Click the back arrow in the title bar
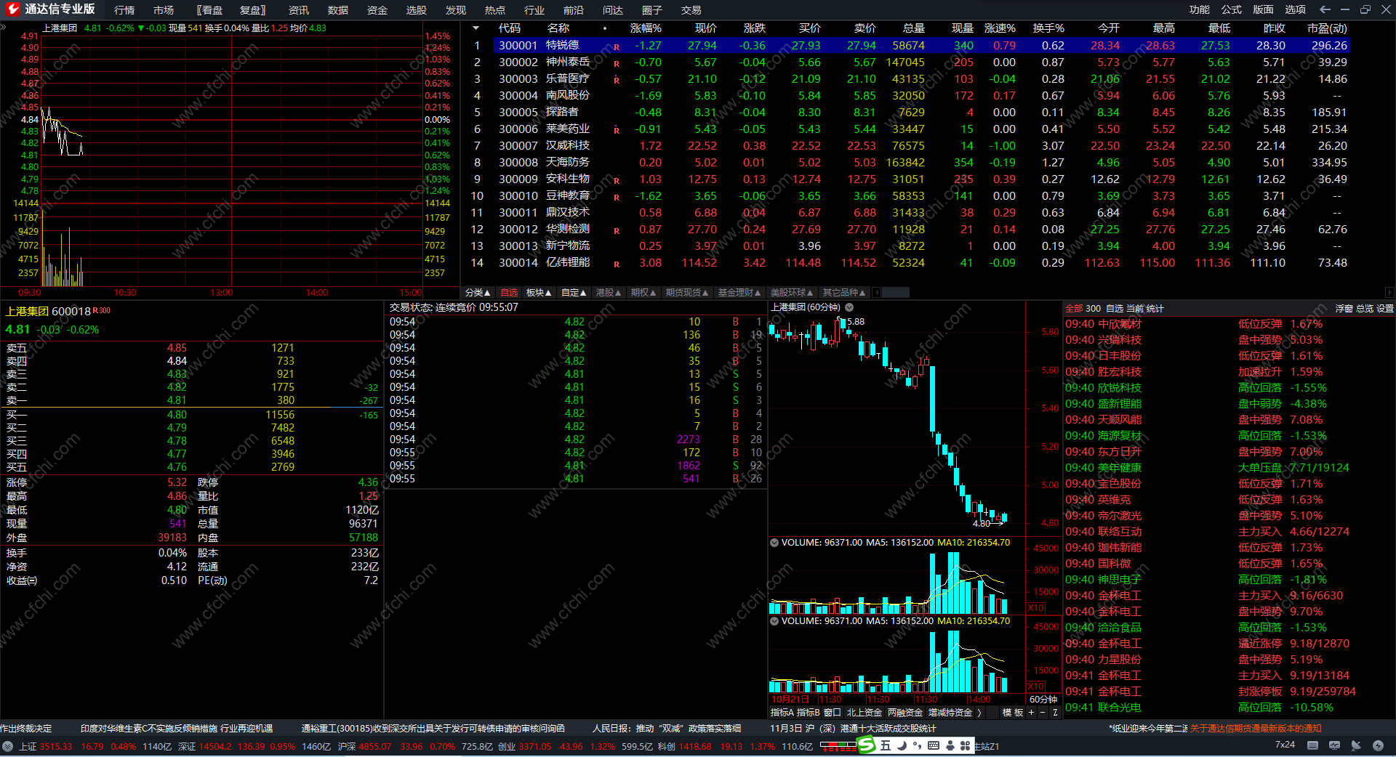 1325,9
